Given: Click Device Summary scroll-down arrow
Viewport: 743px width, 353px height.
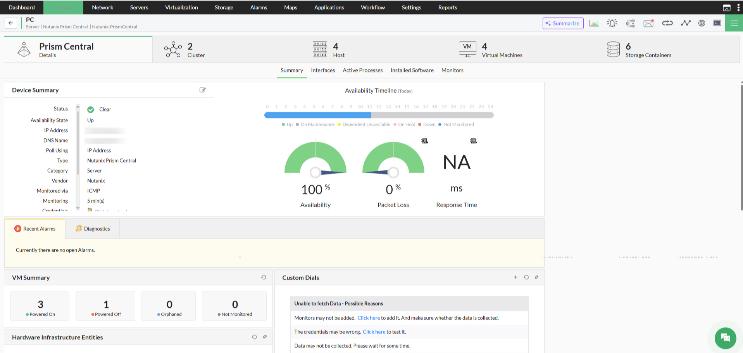Looking at the screenshot, I should (x=78, y=208).
